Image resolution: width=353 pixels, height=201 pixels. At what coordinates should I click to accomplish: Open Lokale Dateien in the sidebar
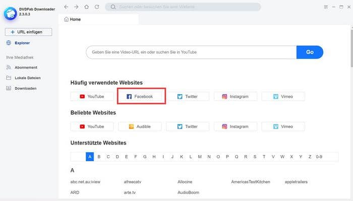coord(27,78)
